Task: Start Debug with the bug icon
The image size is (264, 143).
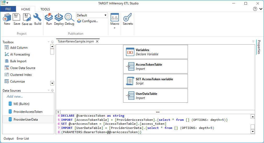Action: pos(69,17)
